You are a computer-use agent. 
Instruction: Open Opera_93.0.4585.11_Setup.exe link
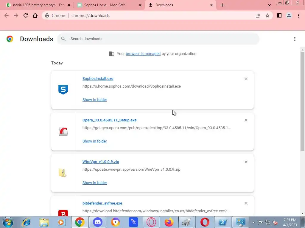pos(110,120)
